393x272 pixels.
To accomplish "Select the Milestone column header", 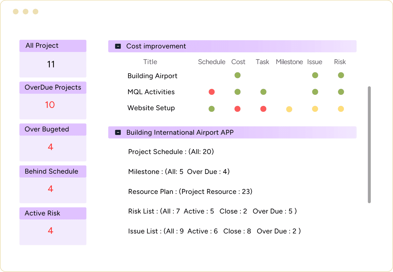I will point(289,62).
